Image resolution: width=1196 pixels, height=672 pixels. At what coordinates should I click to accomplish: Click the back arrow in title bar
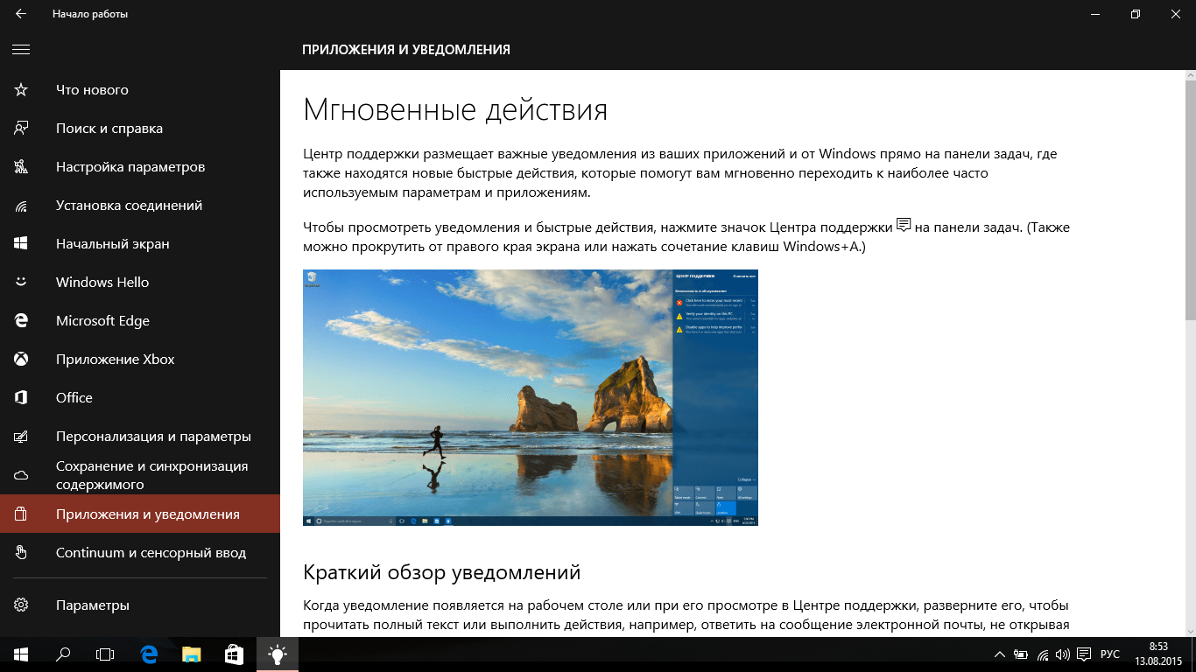coord(21,14)
